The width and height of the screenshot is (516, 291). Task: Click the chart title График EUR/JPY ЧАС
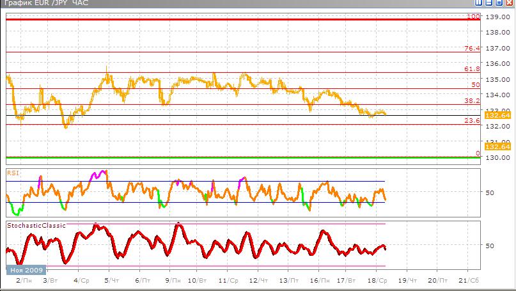(x=45, y=4)
